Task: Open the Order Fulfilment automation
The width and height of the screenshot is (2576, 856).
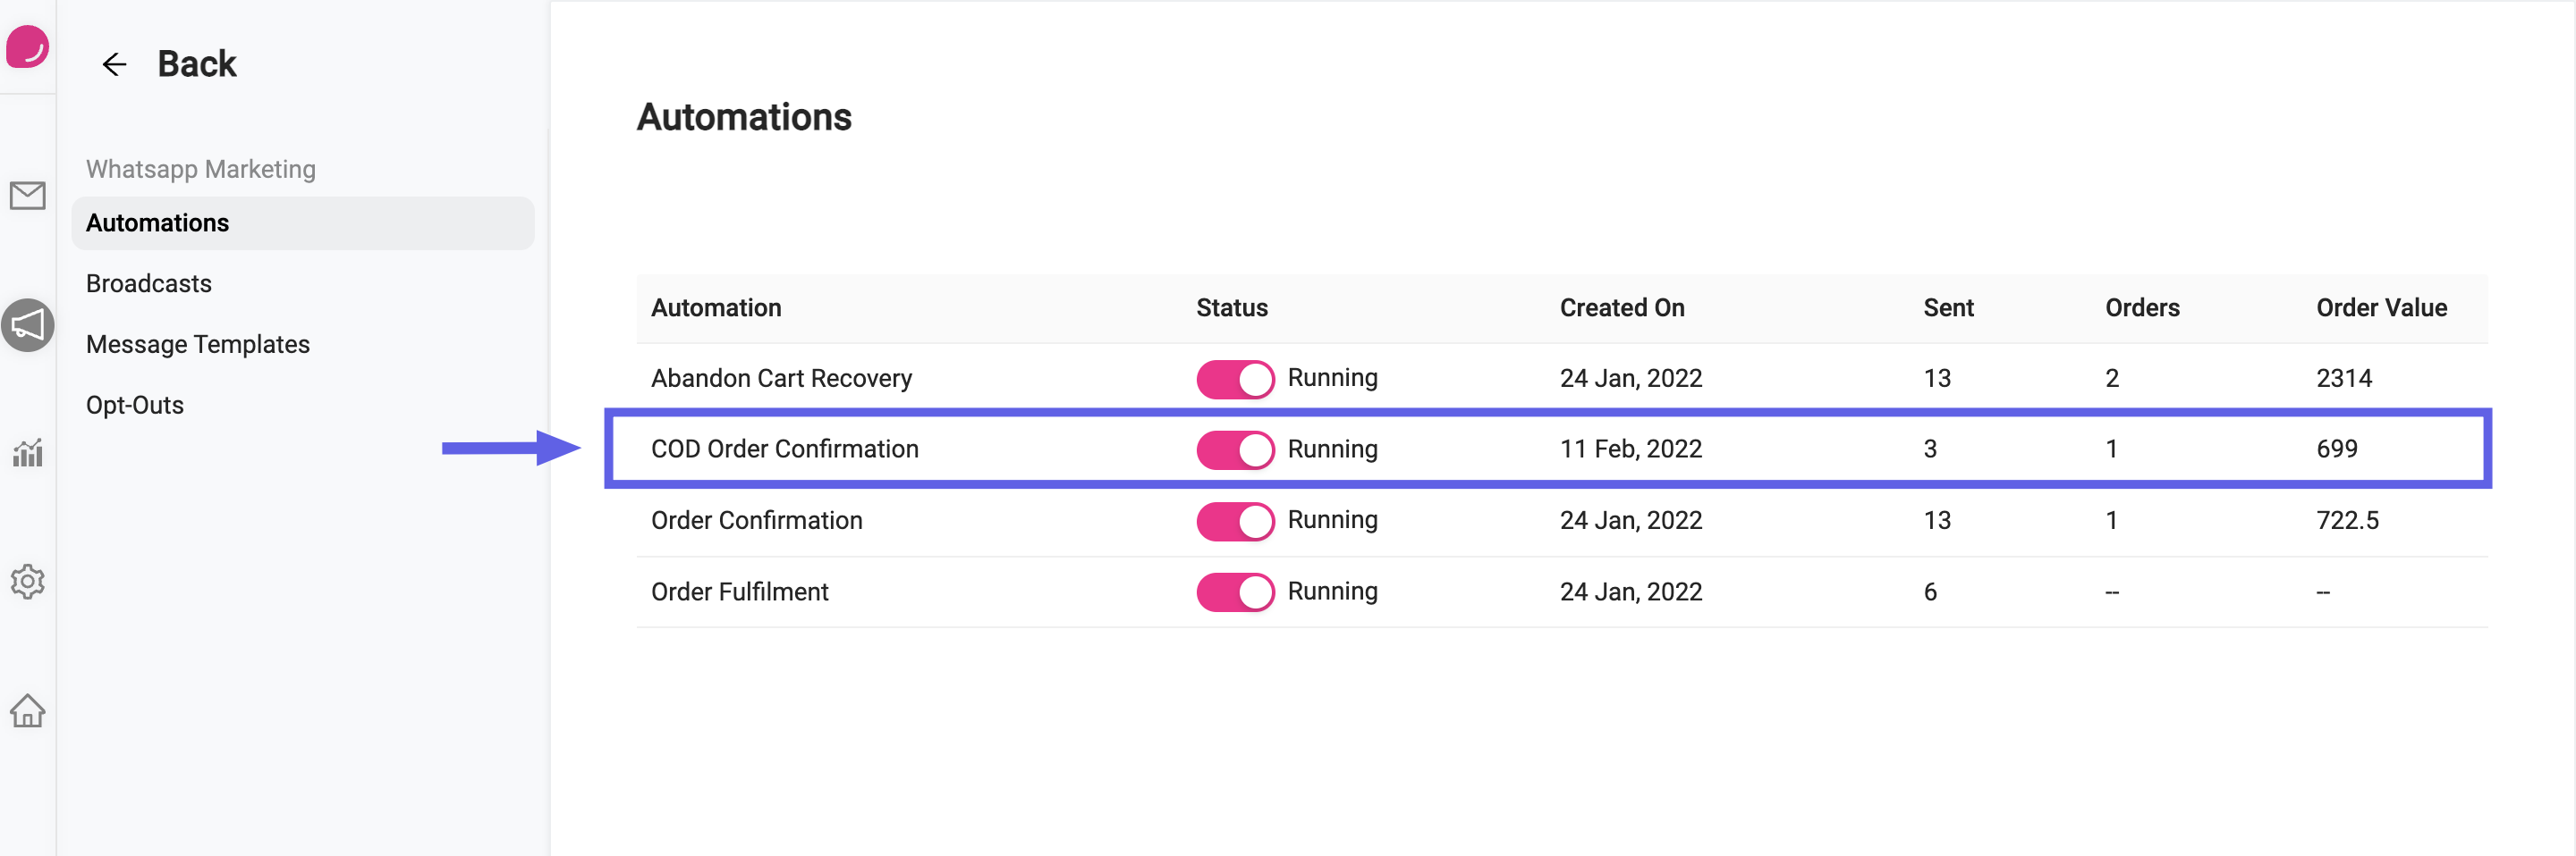Action: pos(739,592)
